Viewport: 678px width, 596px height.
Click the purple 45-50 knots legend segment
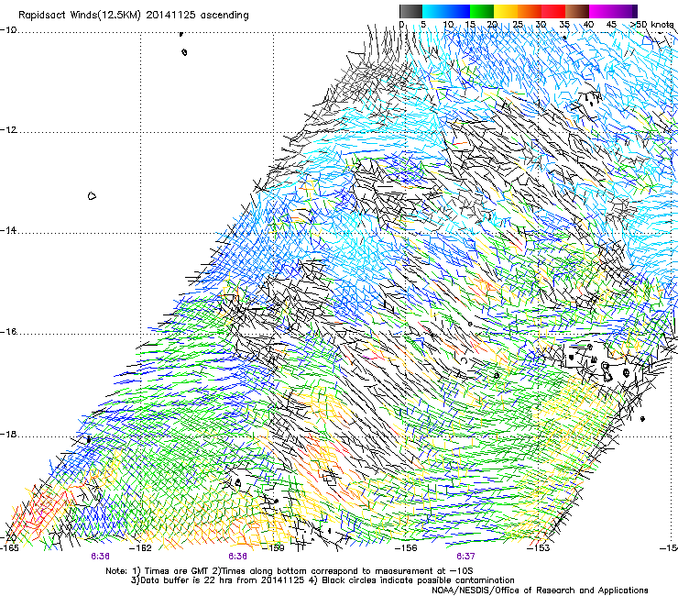point(625,11)
